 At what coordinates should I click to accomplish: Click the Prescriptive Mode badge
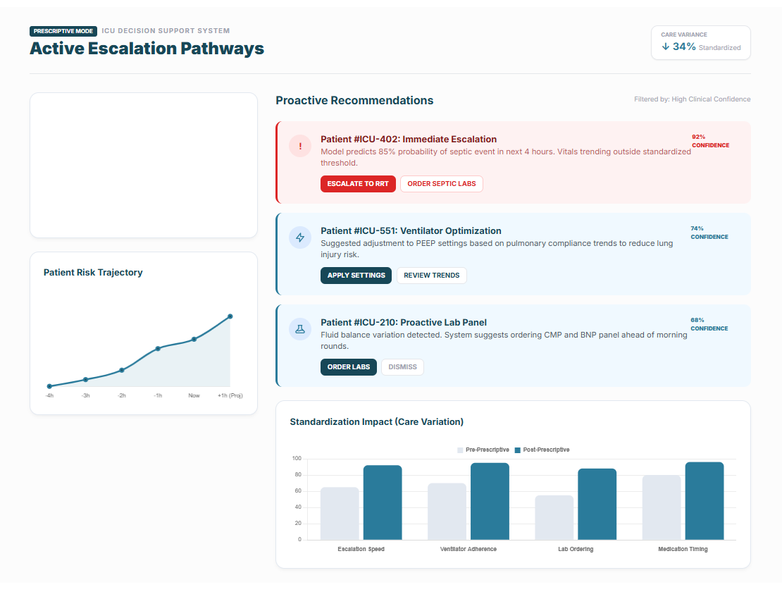coord(63,31)
